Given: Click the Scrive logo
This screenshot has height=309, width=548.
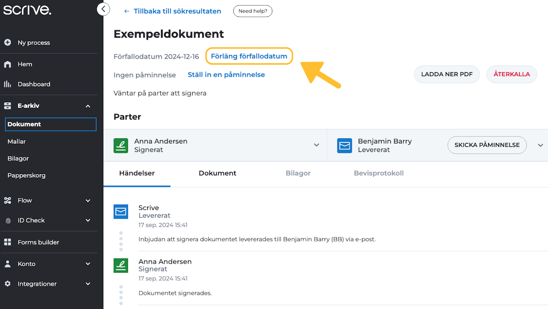Looking at the screenshot, I should point(27,9).
